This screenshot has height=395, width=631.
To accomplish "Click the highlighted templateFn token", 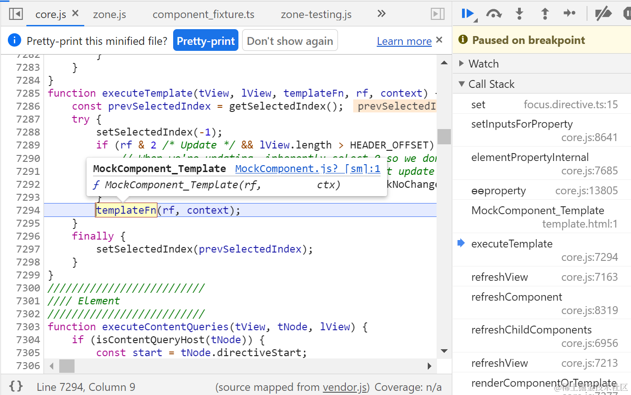I will (x=126, y=210).
